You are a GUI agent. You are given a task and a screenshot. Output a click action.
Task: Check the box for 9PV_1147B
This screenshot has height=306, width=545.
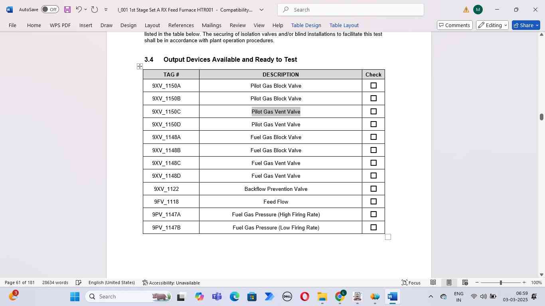pyautogui.click(x=373, y=227)
